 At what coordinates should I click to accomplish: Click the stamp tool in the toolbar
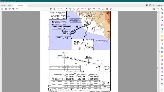[111, 9]
